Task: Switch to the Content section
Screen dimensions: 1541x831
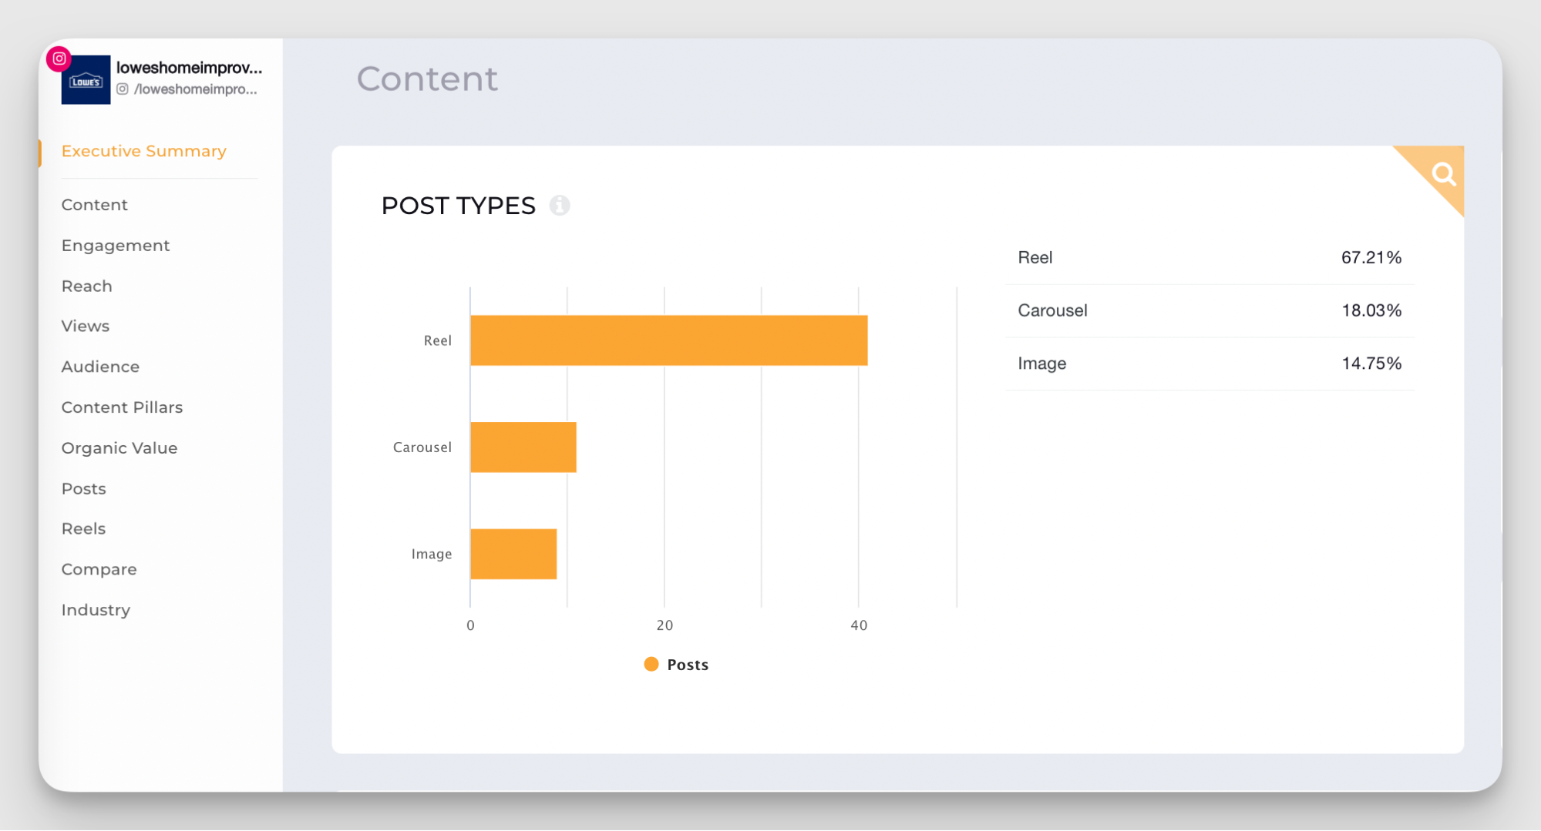Action: coord(94,204)
